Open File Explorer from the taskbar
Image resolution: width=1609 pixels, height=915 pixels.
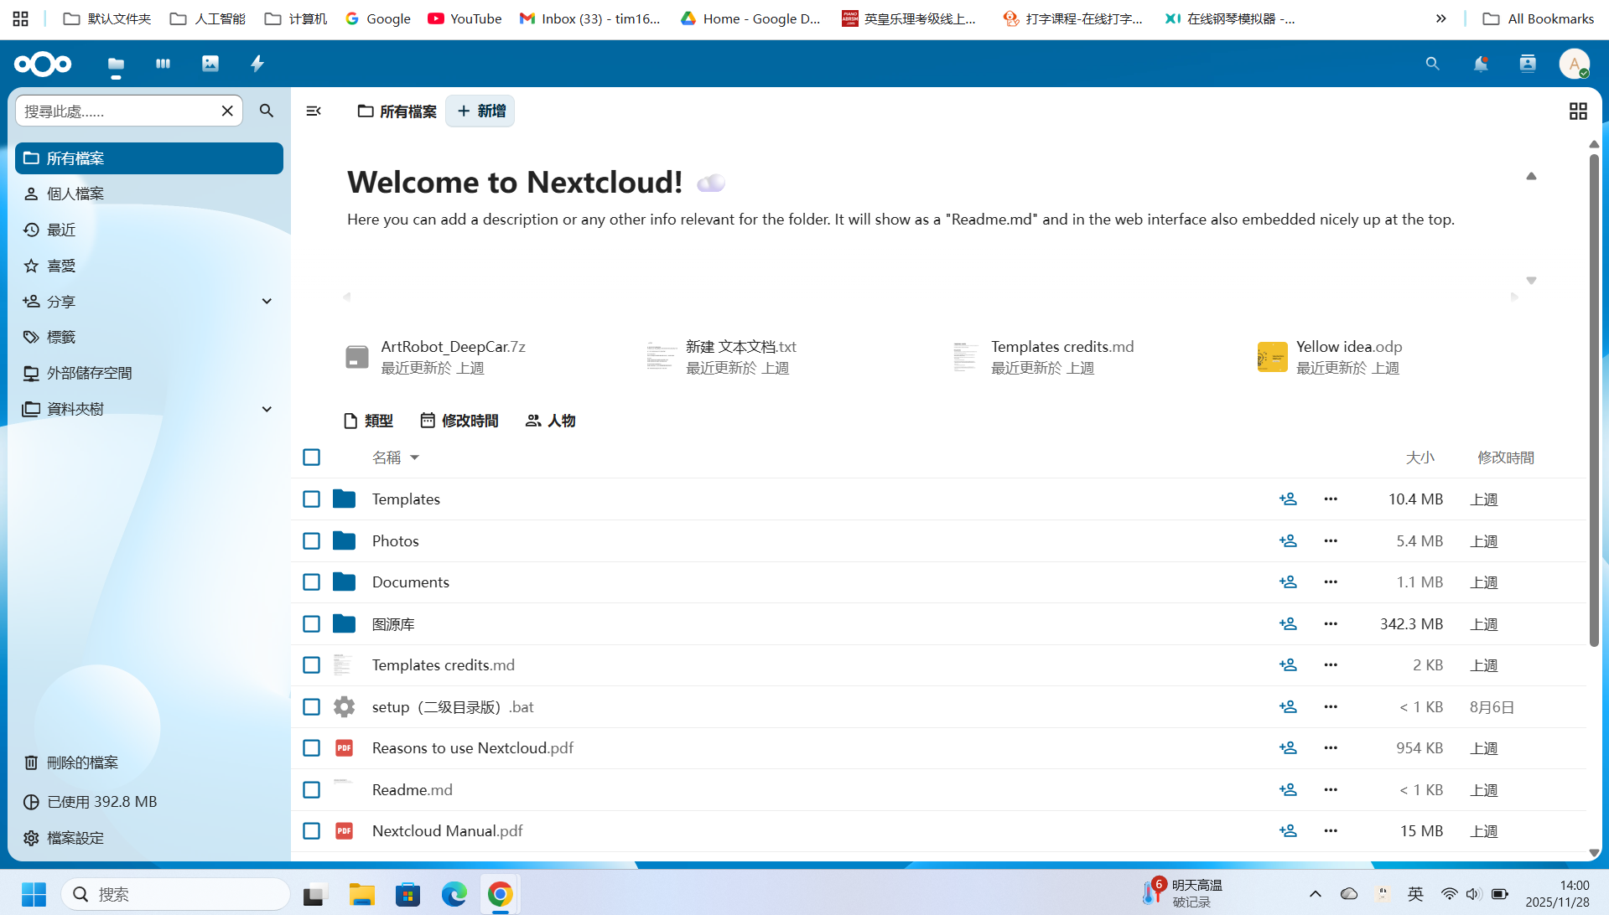coord(361,894)
